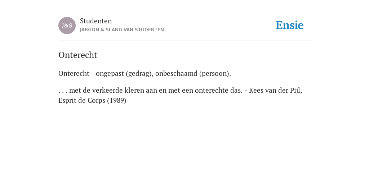Click the name Kees van der Pijl

(x=275, y=90)
